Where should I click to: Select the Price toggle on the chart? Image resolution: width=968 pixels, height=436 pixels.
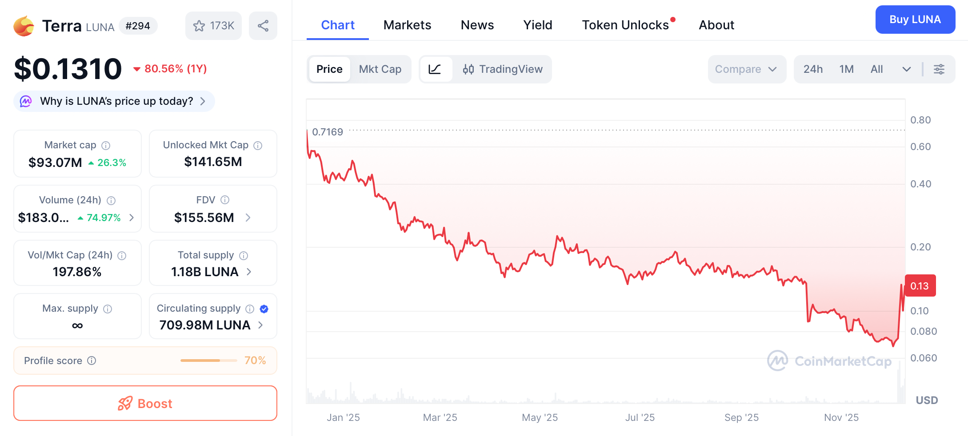(x=329, y=69)
